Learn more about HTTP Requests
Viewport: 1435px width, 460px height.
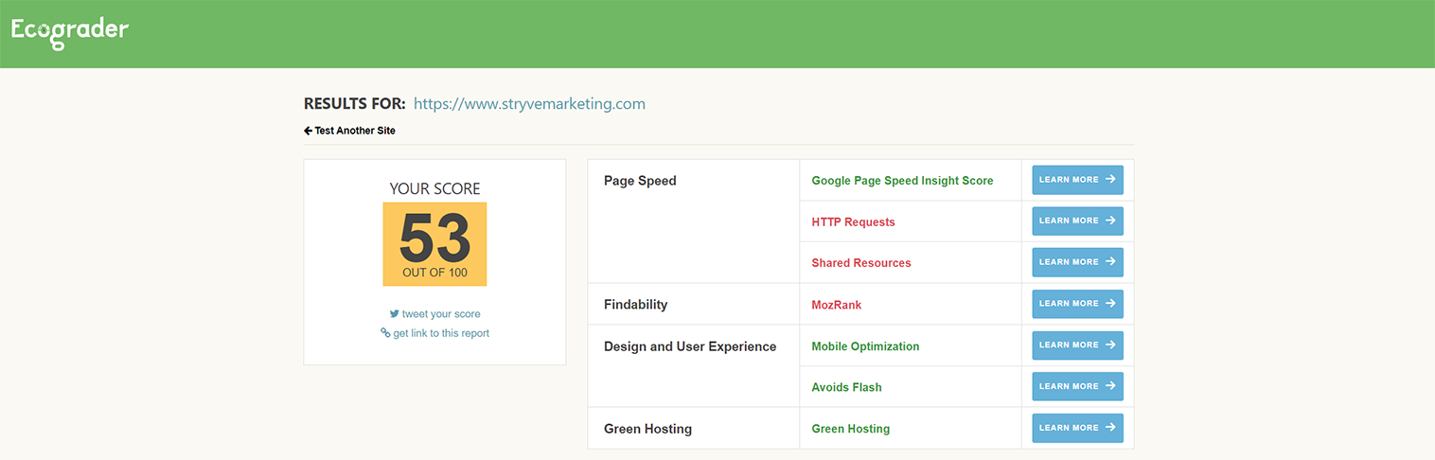point(1077,221)
